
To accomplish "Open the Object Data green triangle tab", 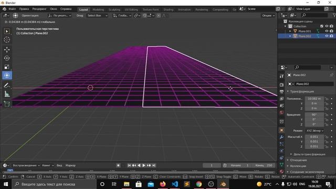I will 281,164.
